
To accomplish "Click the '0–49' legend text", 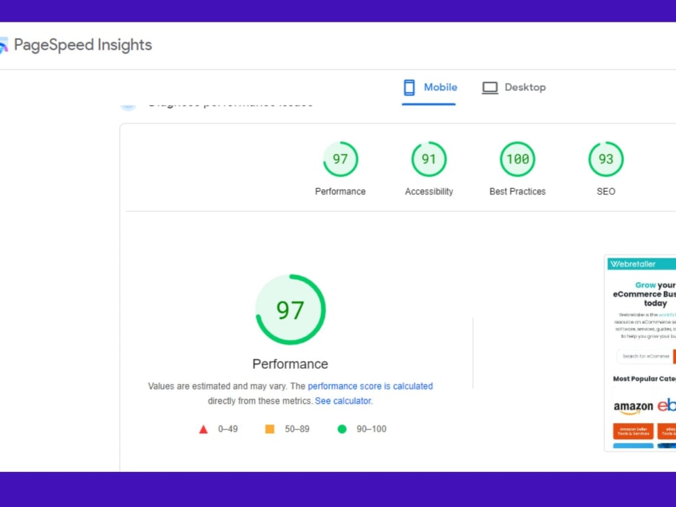I will coord(228,429).
